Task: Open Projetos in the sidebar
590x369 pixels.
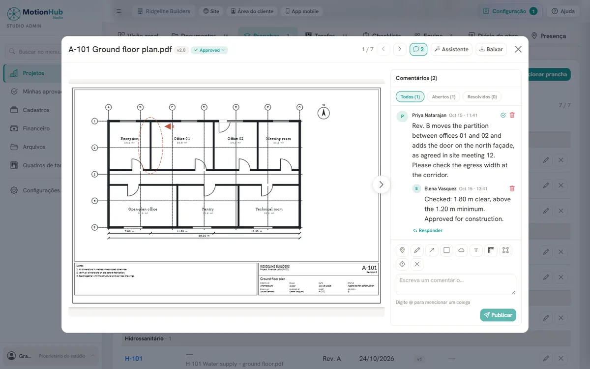Action: pyautogui.click(x=33, y=73)
